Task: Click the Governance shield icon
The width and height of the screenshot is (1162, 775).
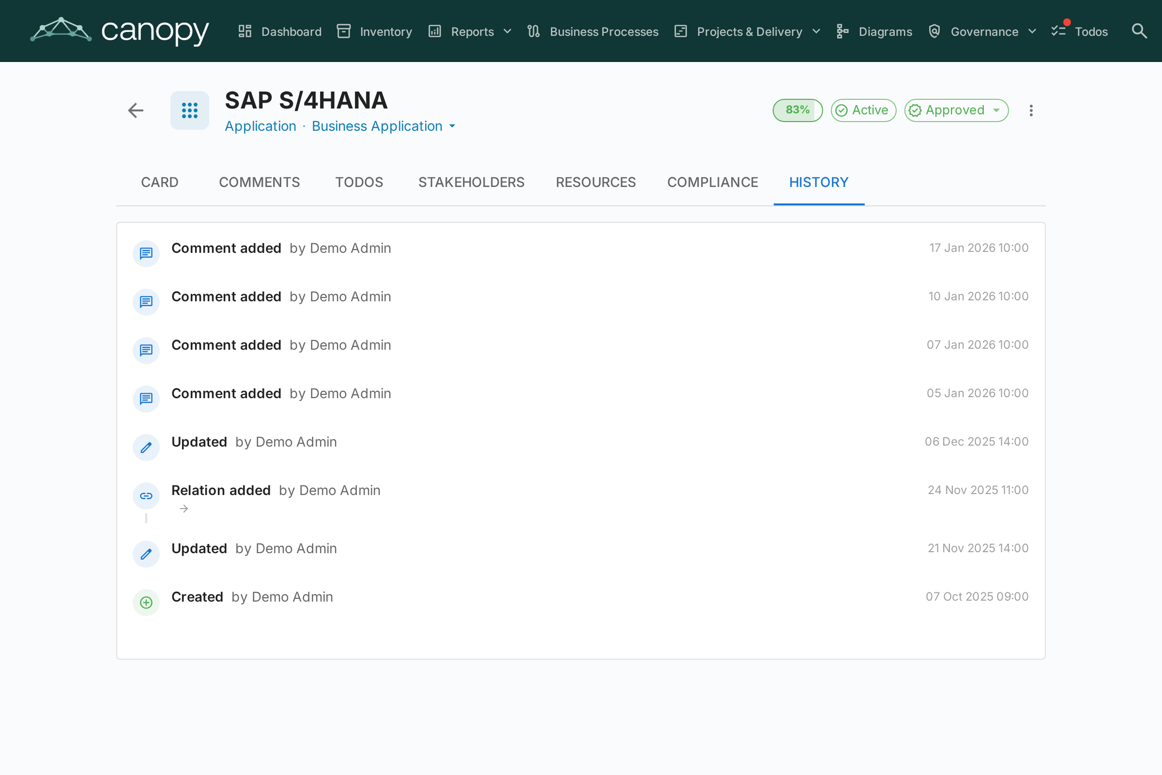Action: [934, 31]
